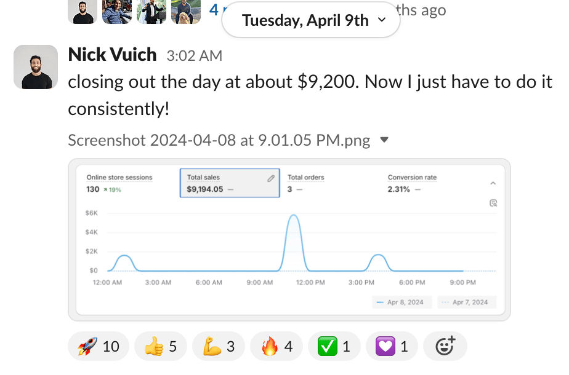
Task: Open the add reaction emoji picker
Action: 445,347
